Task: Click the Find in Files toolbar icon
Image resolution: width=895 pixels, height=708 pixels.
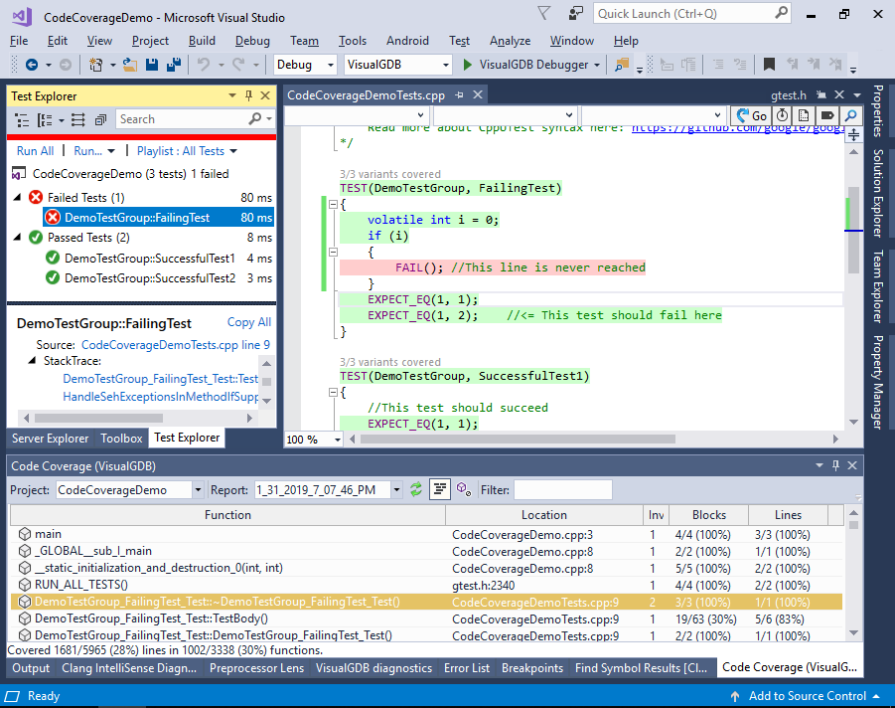Action: tap(621, 66)
